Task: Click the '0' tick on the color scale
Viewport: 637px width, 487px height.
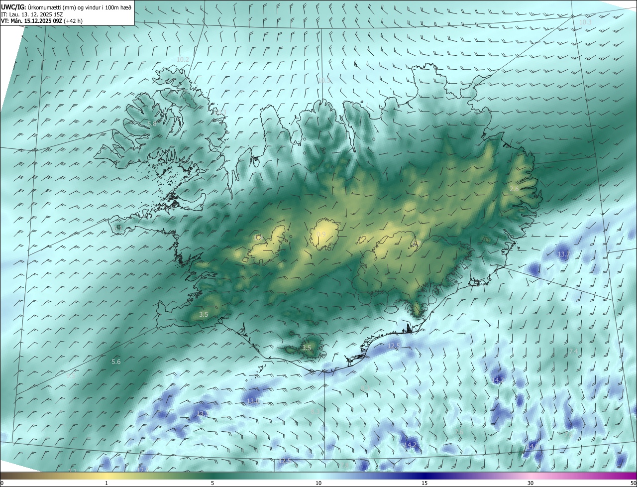Action: [x=2, y=483]
